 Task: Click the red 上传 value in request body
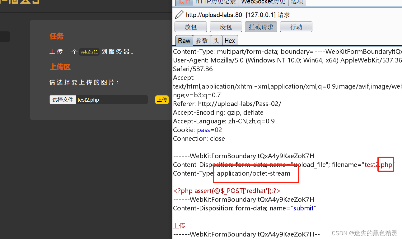[x=179, y=226]
